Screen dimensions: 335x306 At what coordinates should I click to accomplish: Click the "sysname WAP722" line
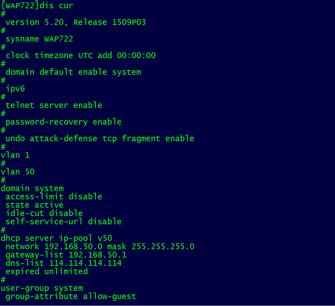point(39,39)
